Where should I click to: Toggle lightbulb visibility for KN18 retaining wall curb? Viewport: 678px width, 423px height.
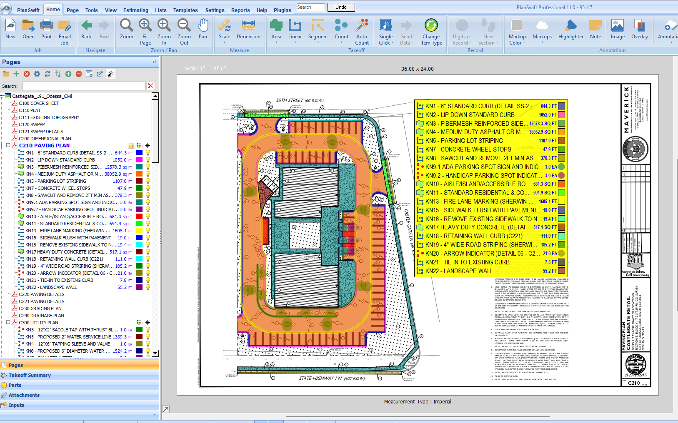click(148, 259)
